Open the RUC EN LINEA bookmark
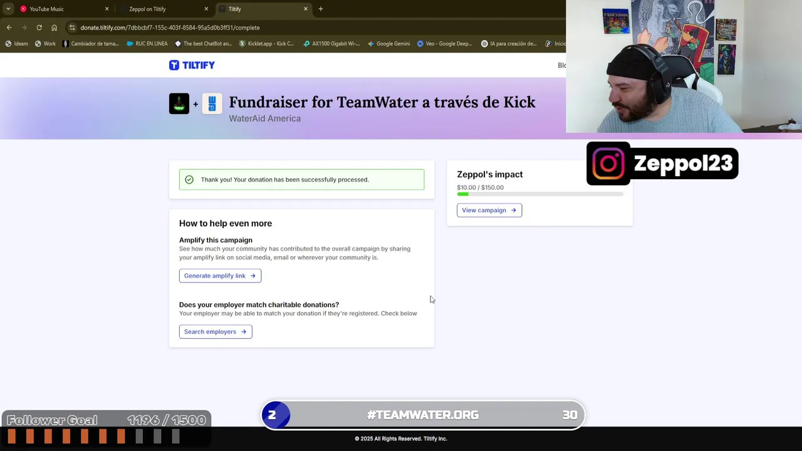802x451 pixels. pos(147,44)
